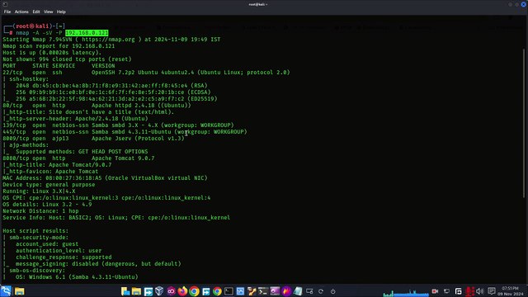Click the root@kali prompt text
Image resolution: width=528 pixels, height=297 pixels.
(x=32, y=26)
